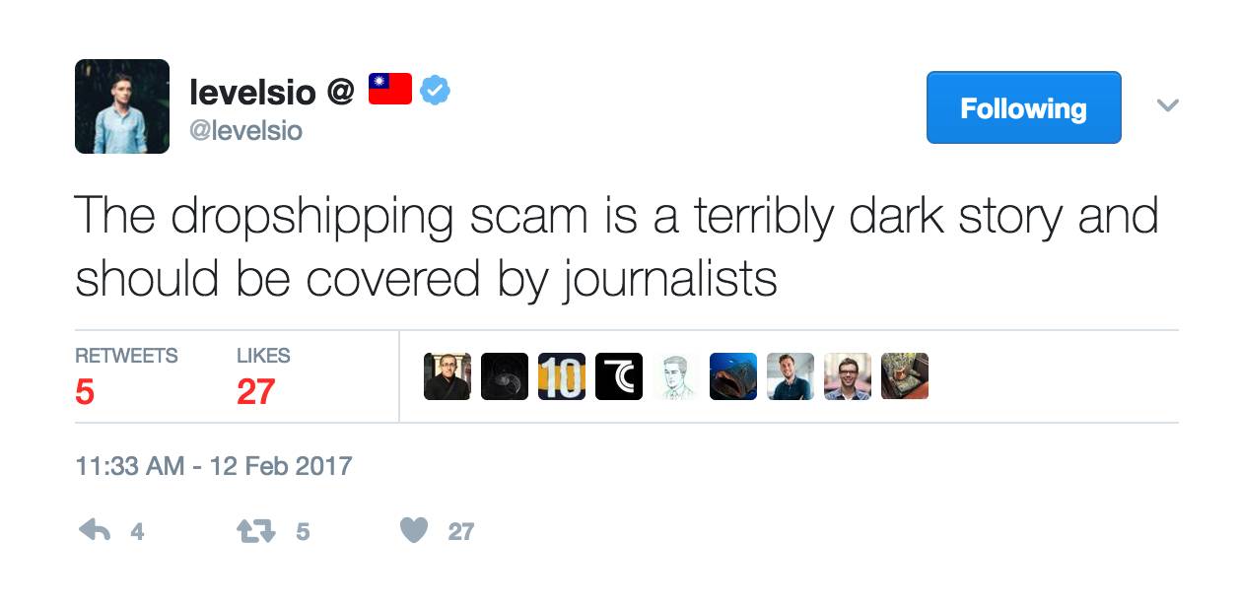Click the blue fish avatar

click(733, 376)
